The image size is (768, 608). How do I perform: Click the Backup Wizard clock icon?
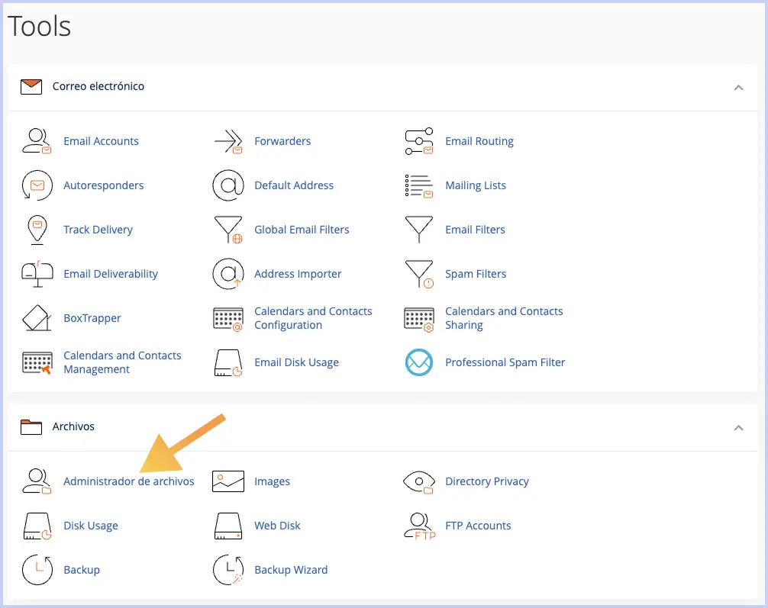click(227, 570)
